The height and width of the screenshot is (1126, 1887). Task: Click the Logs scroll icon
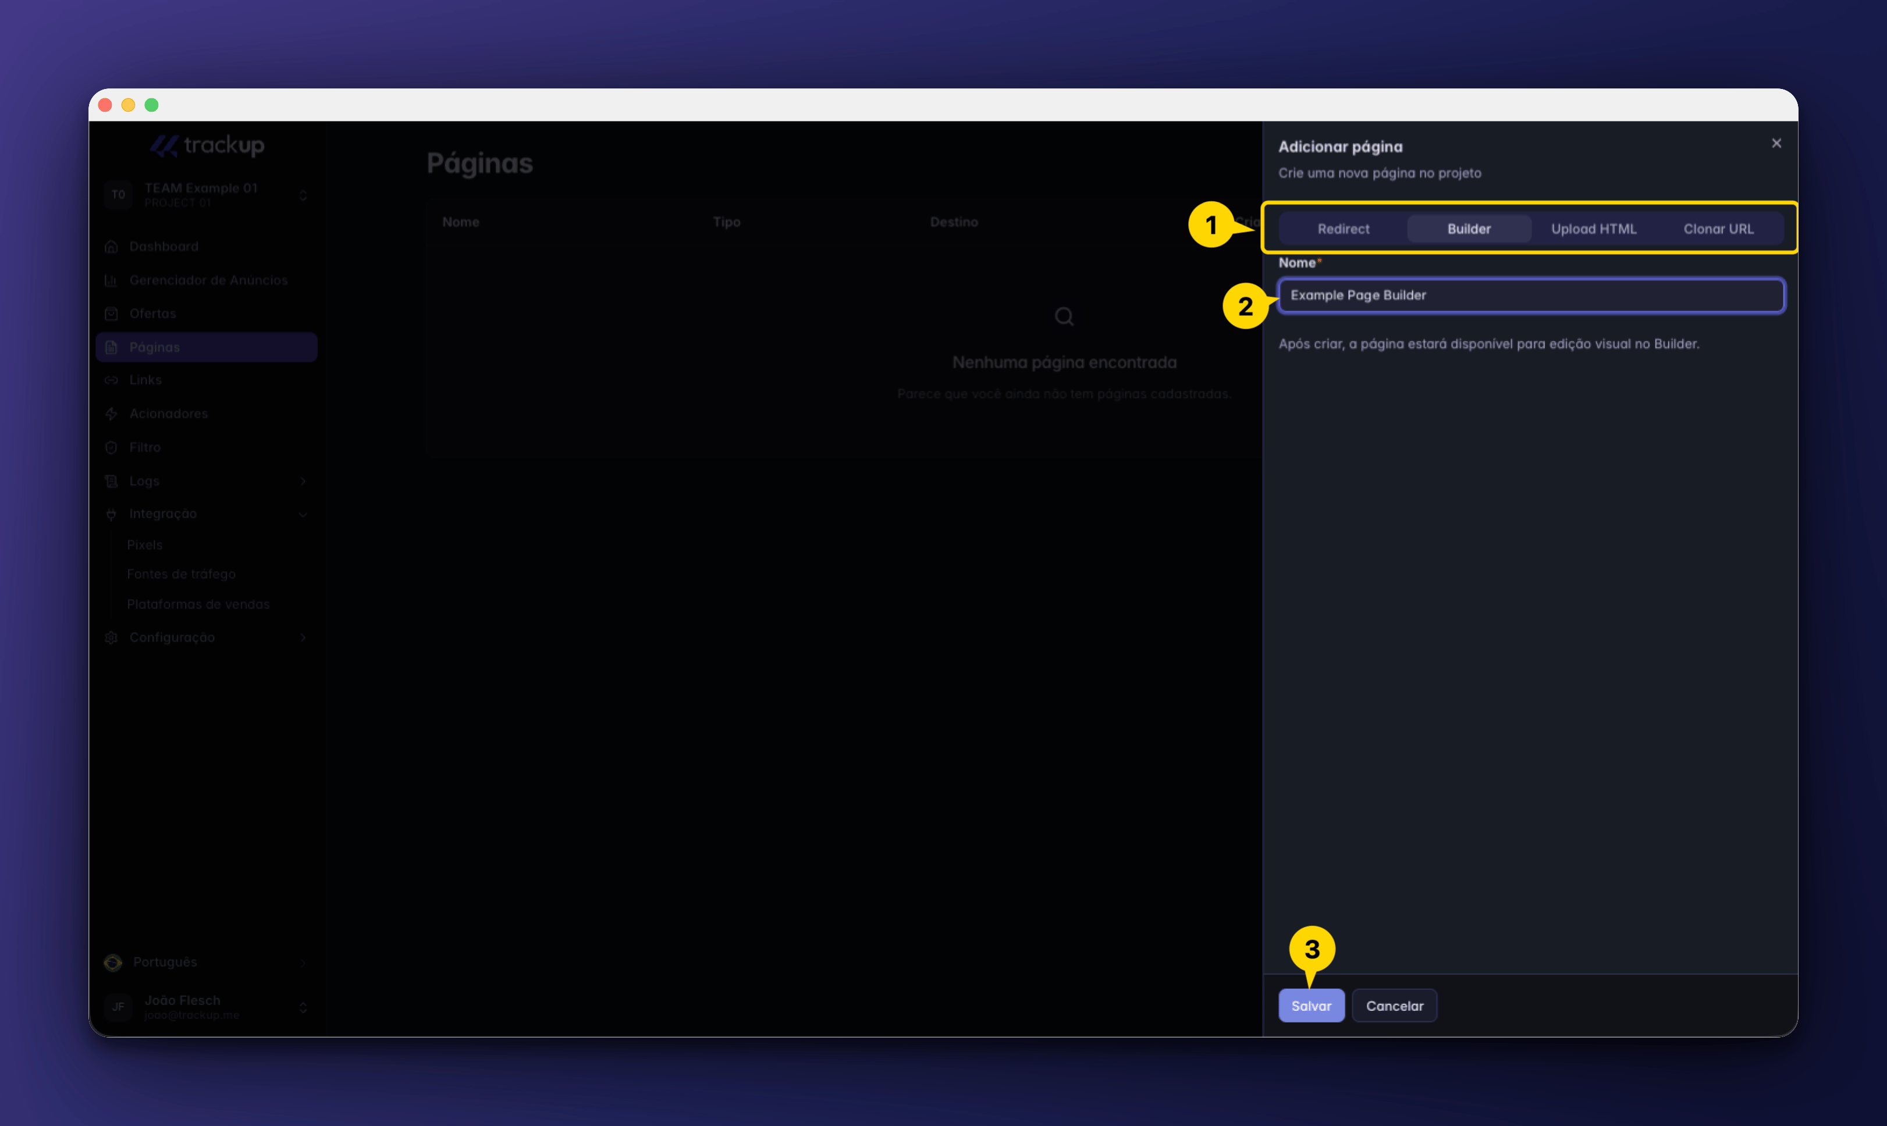[x=112, y=480]
